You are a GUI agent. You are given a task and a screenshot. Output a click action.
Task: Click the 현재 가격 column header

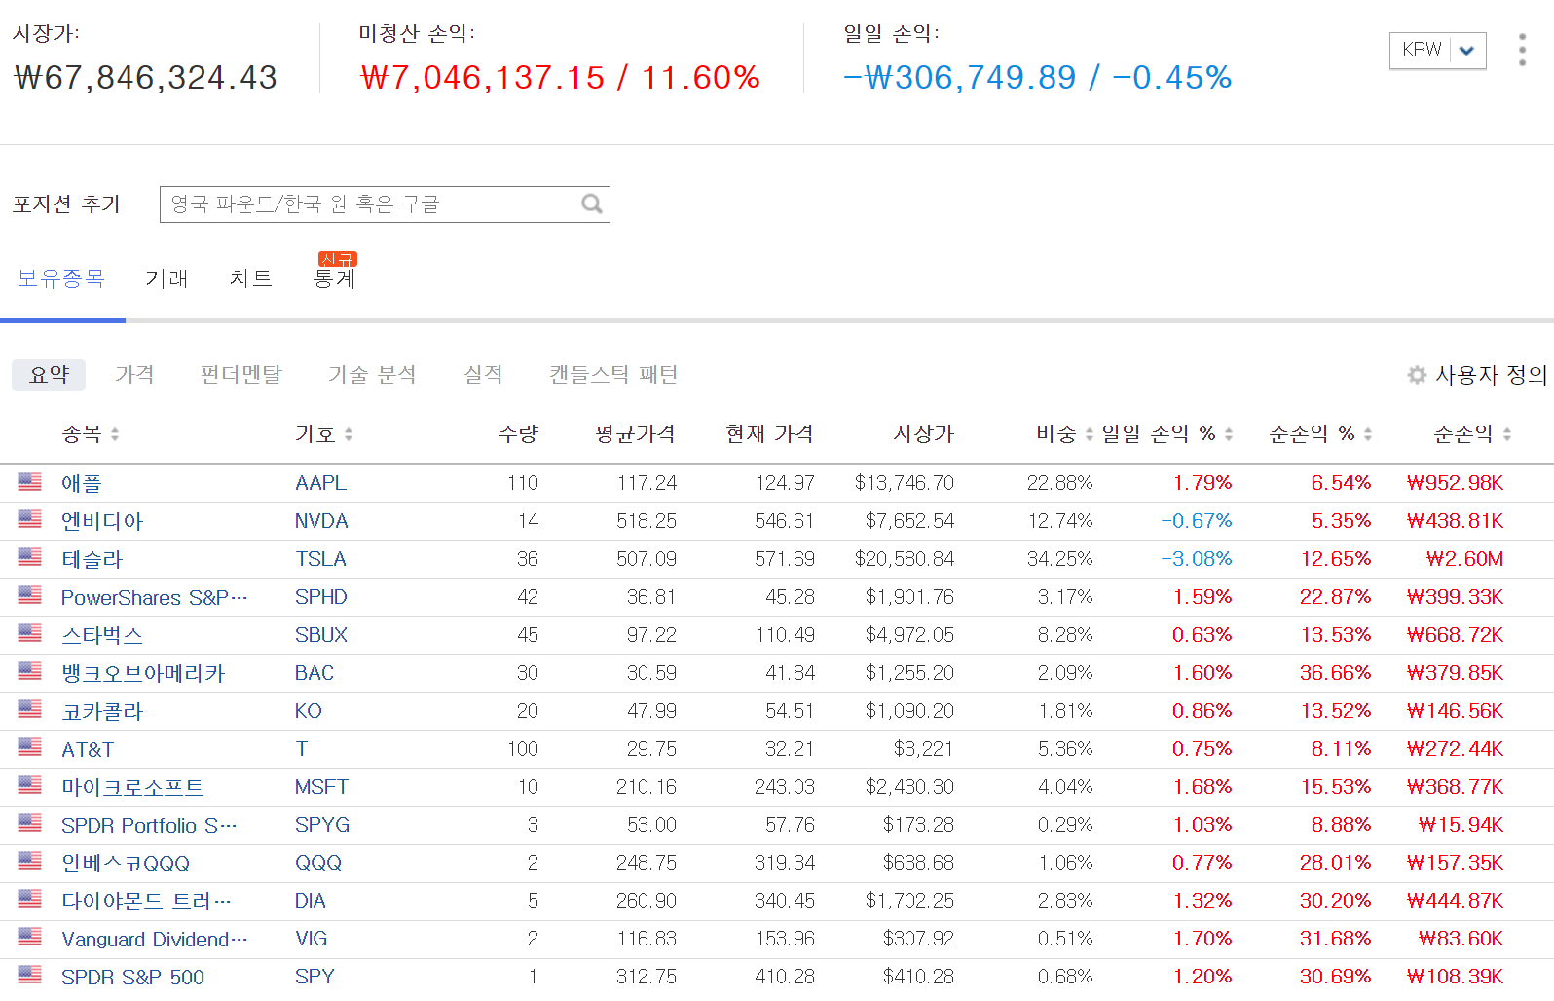(769, 434)
